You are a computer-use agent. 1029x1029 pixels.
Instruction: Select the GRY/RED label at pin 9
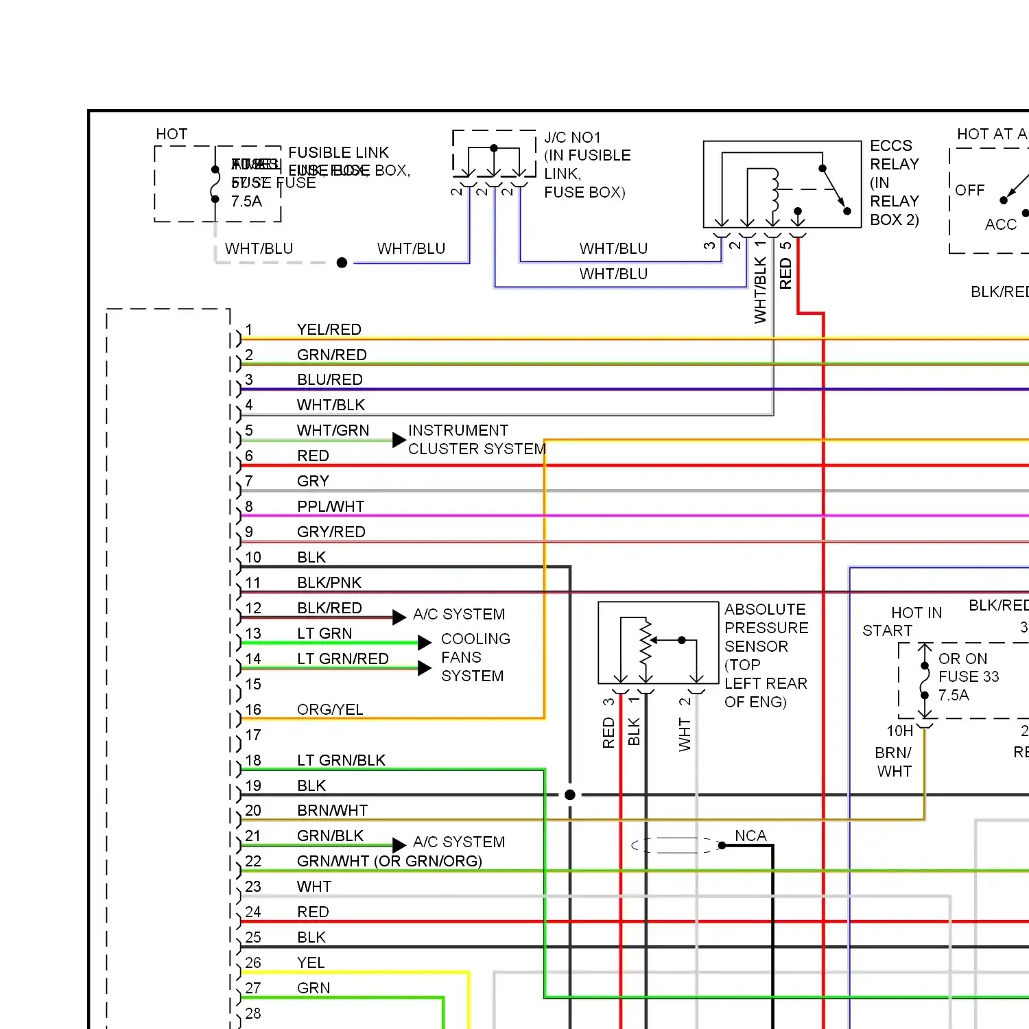331,532
